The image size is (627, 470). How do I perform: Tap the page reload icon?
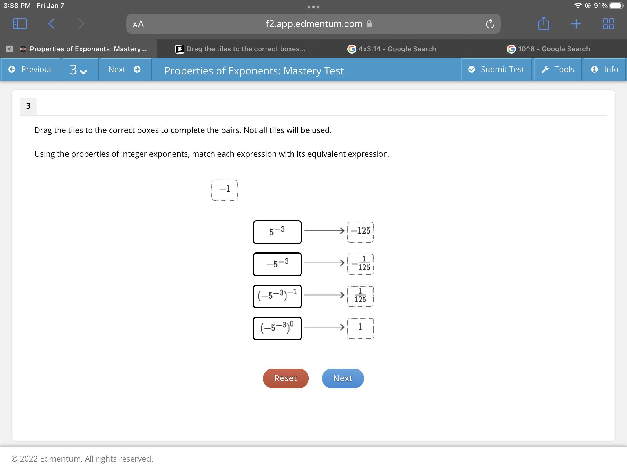tap(490, 24)
